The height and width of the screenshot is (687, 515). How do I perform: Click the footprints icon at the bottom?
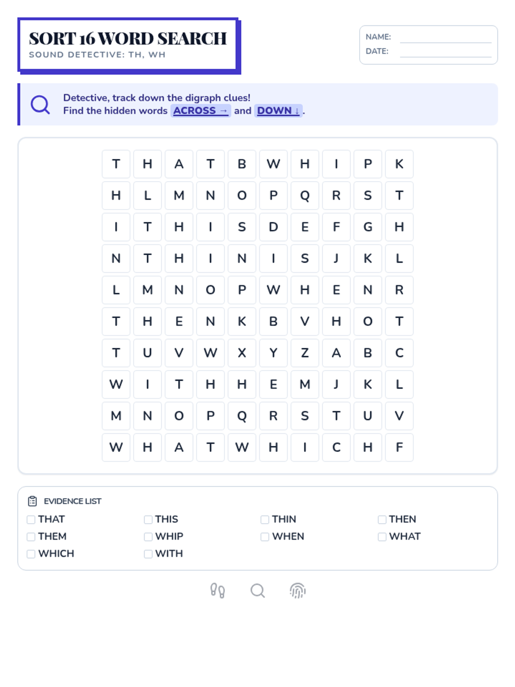point(218,591)
